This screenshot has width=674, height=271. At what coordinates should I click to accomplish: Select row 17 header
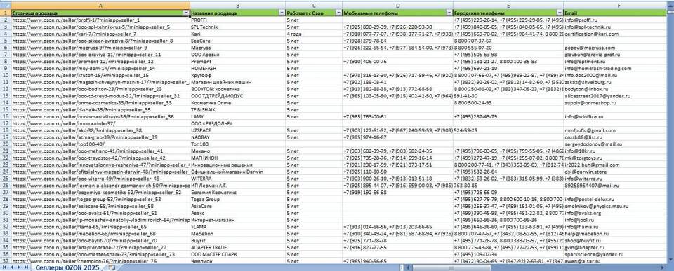click(x=5, y=123)
